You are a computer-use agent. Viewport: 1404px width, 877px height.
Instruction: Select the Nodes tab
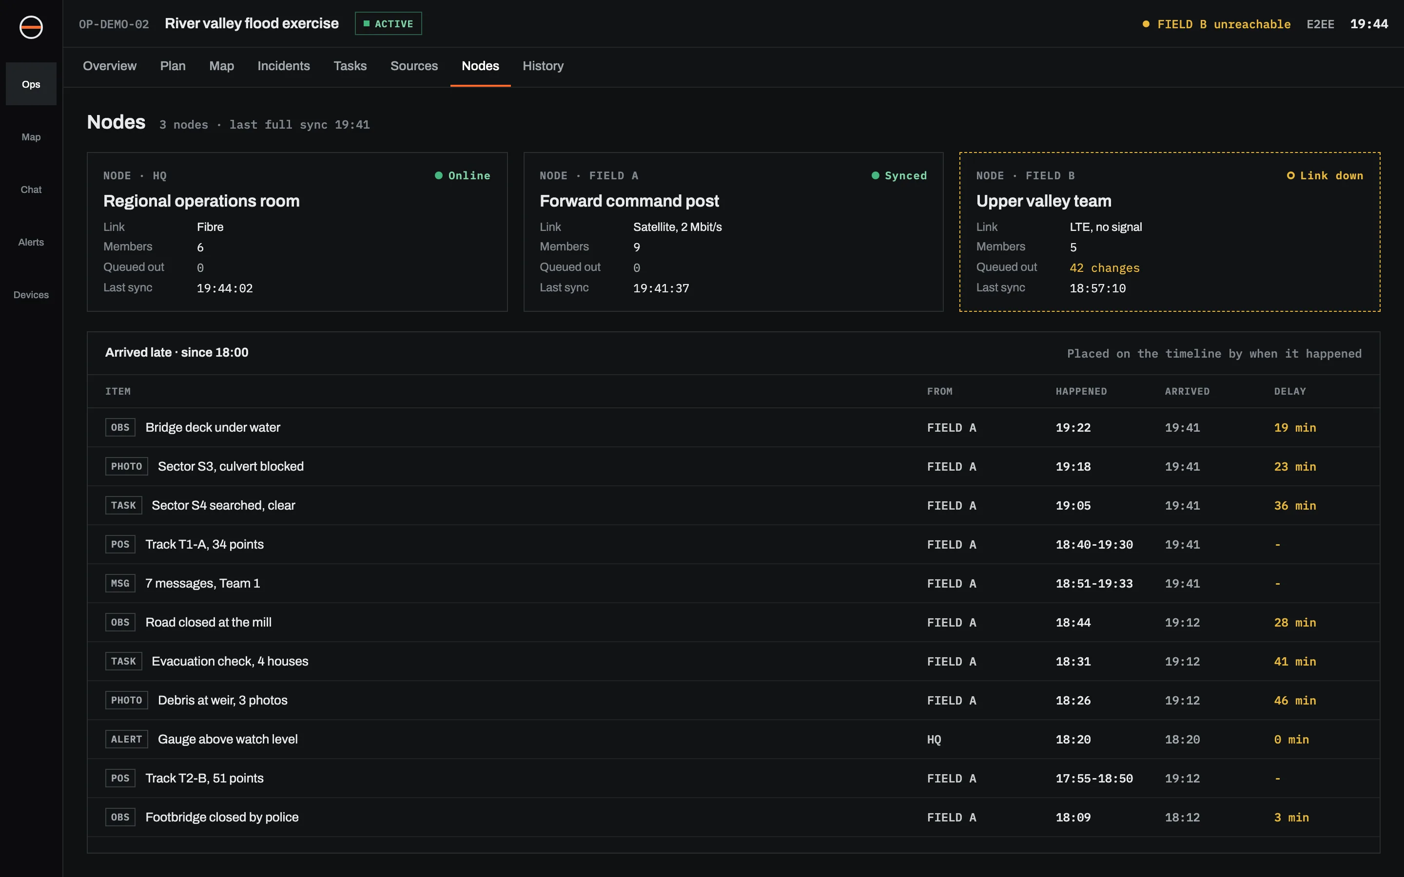click(480, 66)
